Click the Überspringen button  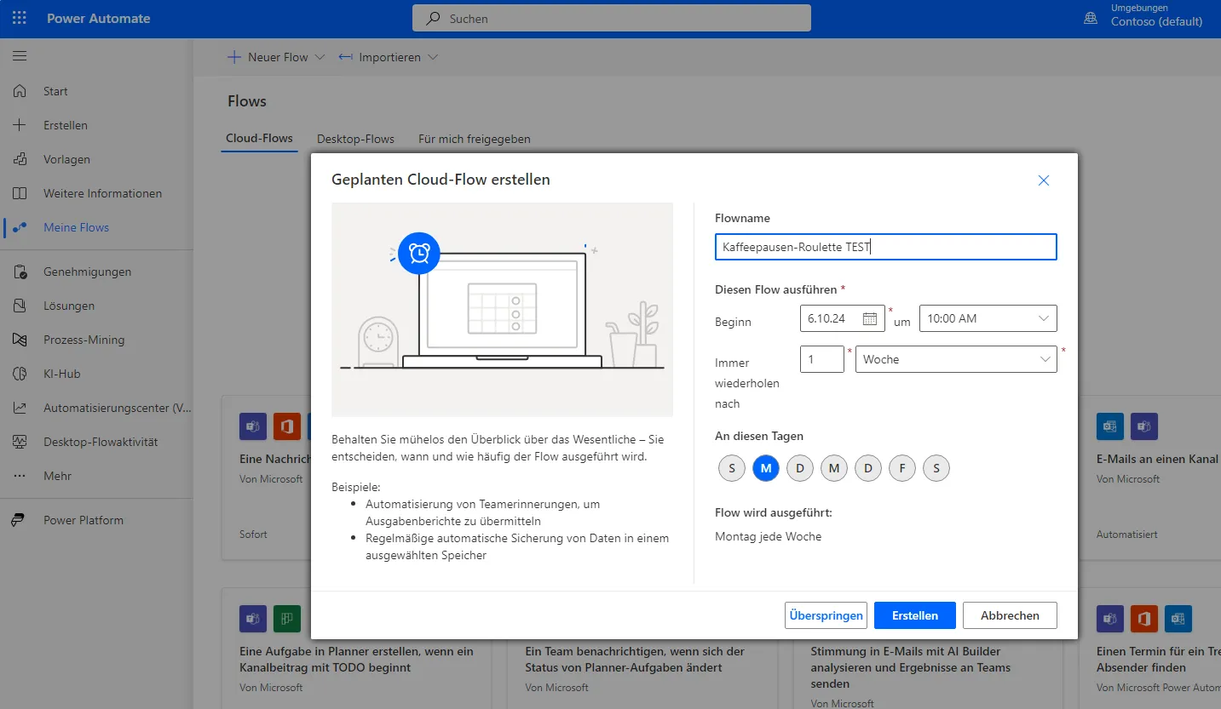click(x=826, y=615)
